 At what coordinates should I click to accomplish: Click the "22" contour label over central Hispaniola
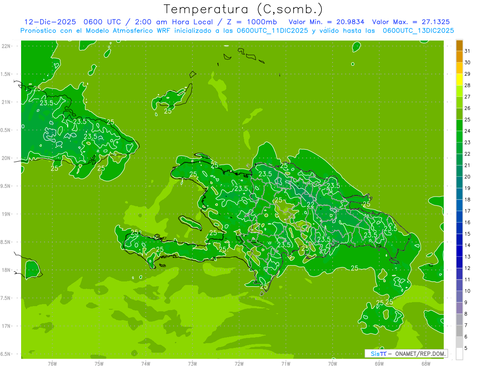pos(310,205)
